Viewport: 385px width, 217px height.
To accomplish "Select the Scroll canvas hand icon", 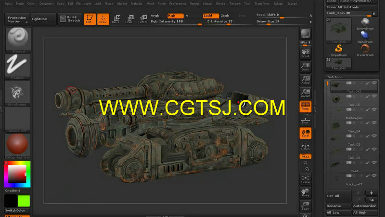I will click(305, 54).
